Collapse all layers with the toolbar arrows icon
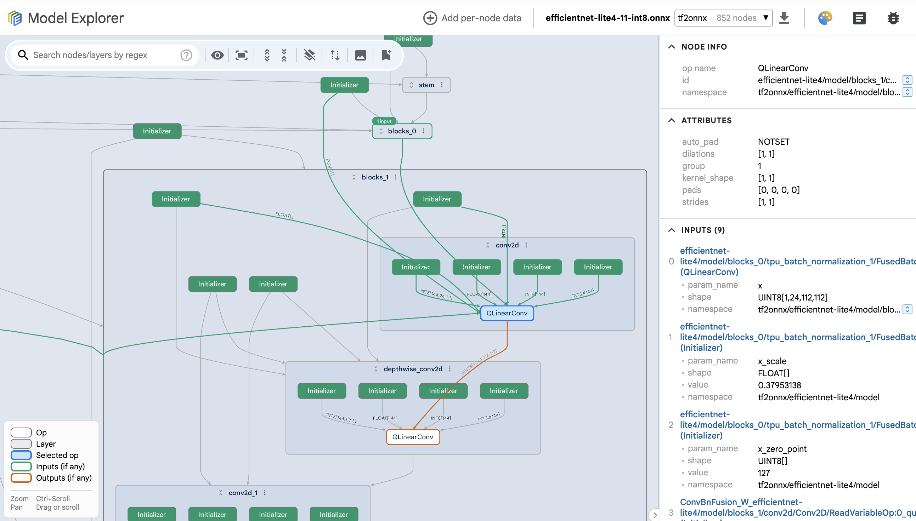The width and height of the screenshot is (916, 521). click(x=284, y=55)
